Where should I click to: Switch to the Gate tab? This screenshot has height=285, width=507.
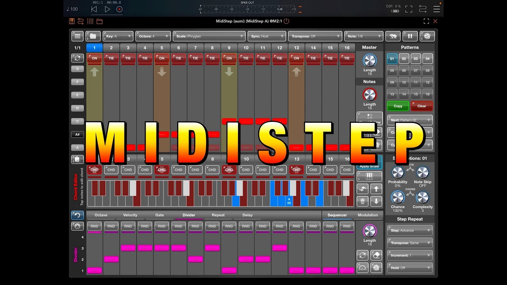pyautogui.click(x=160, y=215)
